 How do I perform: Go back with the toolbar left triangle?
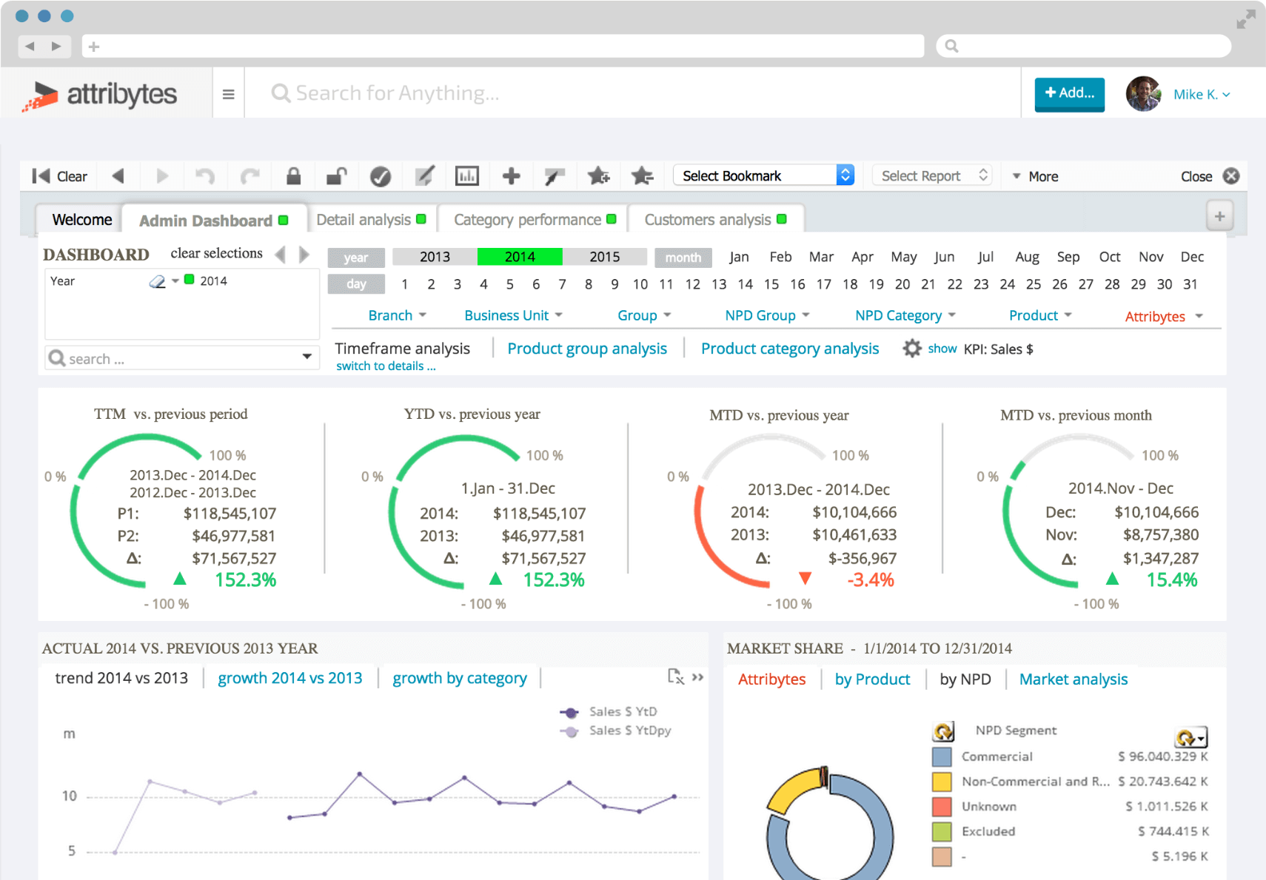(118, 175)
